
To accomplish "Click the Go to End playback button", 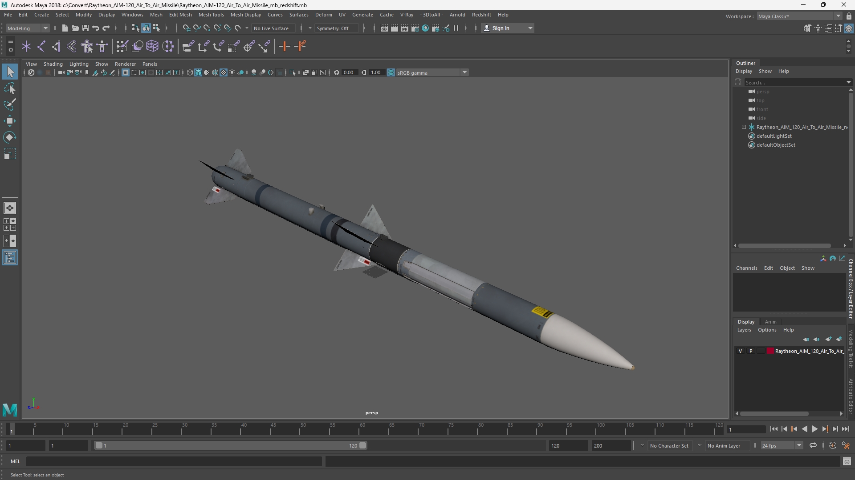I will pos(846,429).
